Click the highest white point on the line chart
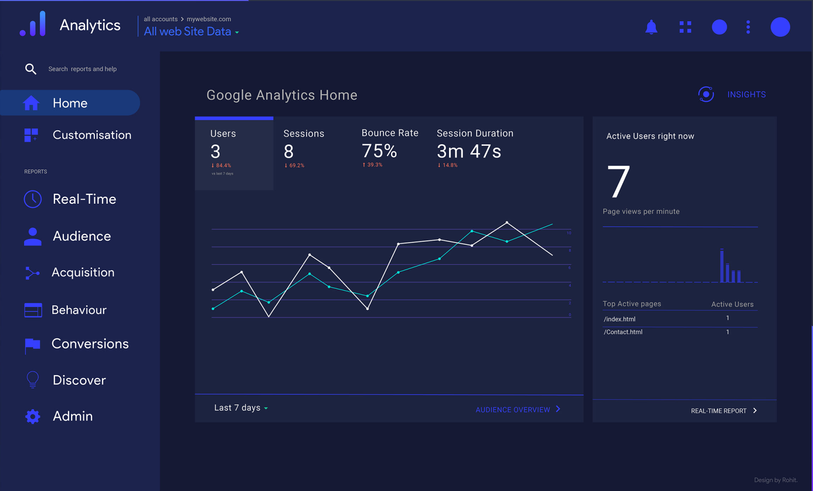The image size is (813, 491). (x=507, y=222)
